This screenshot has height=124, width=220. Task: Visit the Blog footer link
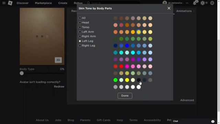coord(71,120)
